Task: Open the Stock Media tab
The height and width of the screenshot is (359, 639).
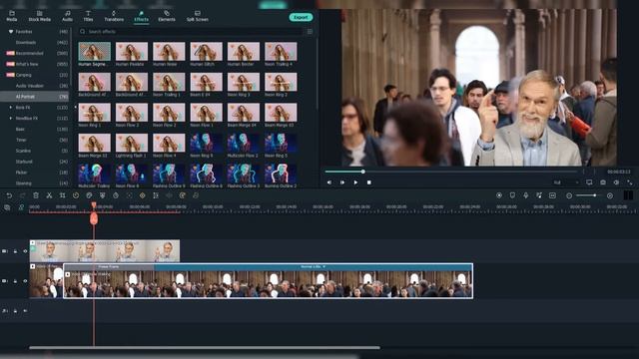Action: [x=40, y=16]
